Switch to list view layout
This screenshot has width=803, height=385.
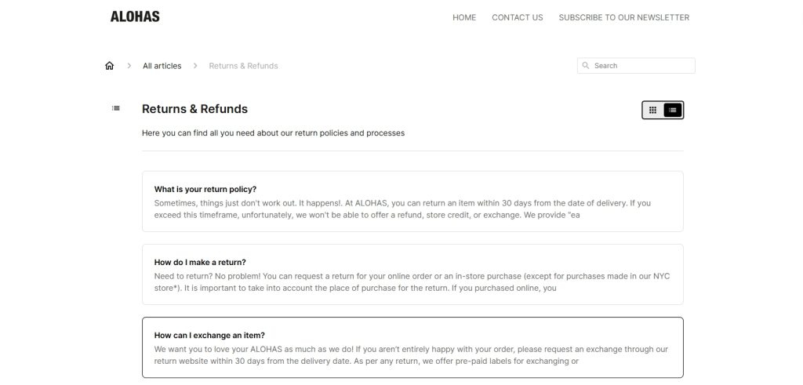click(x=673, y=110)
